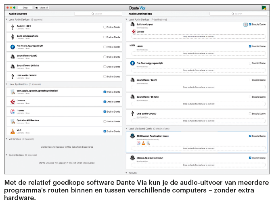Enable Dante for QuickLookUIService

(105, 121)
